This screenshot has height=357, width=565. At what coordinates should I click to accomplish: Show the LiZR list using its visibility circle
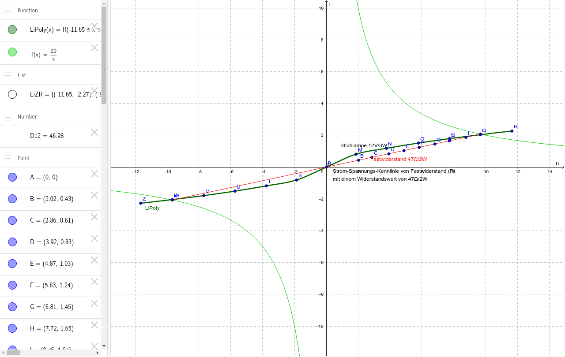click(x=12, y=94)
